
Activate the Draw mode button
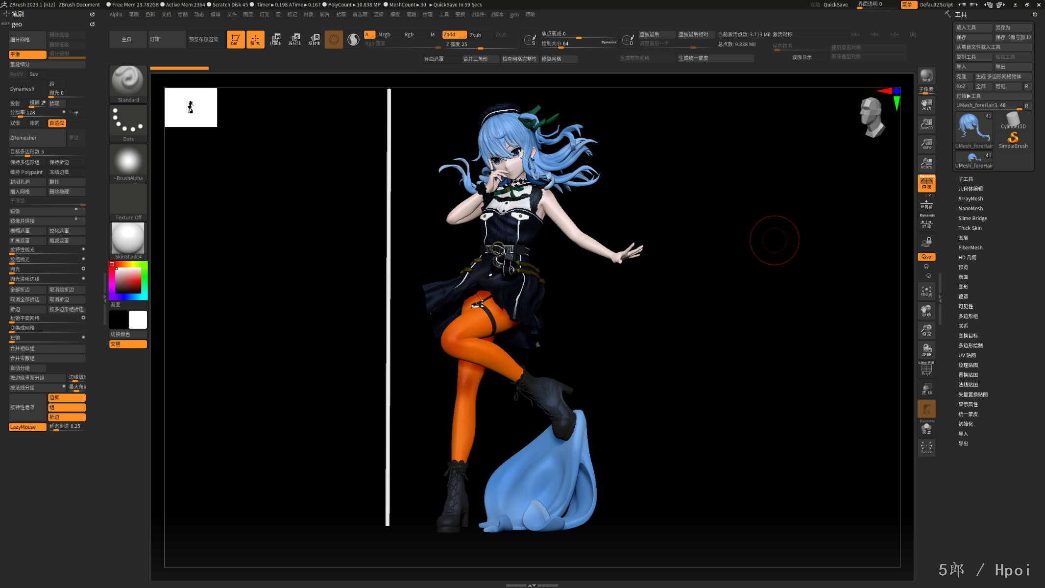point(255,39)
